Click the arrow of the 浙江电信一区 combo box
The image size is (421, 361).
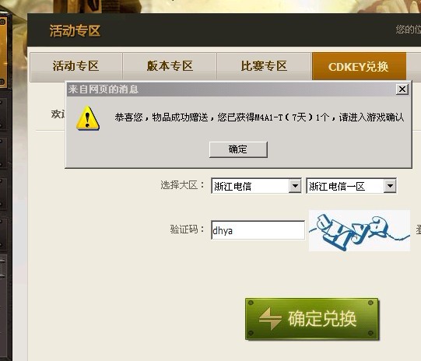pyautogui.click(x=390, y=186)
